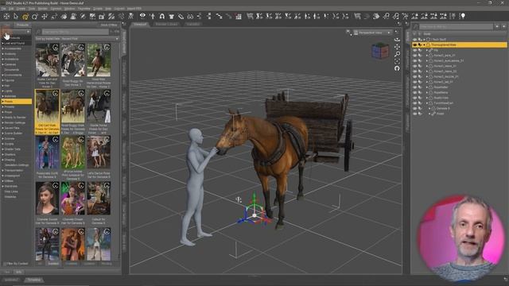Expand the Genesis 8 node in Scene tree

[429, 108]
